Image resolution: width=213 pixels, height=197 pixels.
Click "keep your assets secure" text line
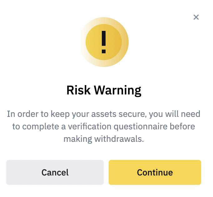pyautogui.click(x=104, y=114)
